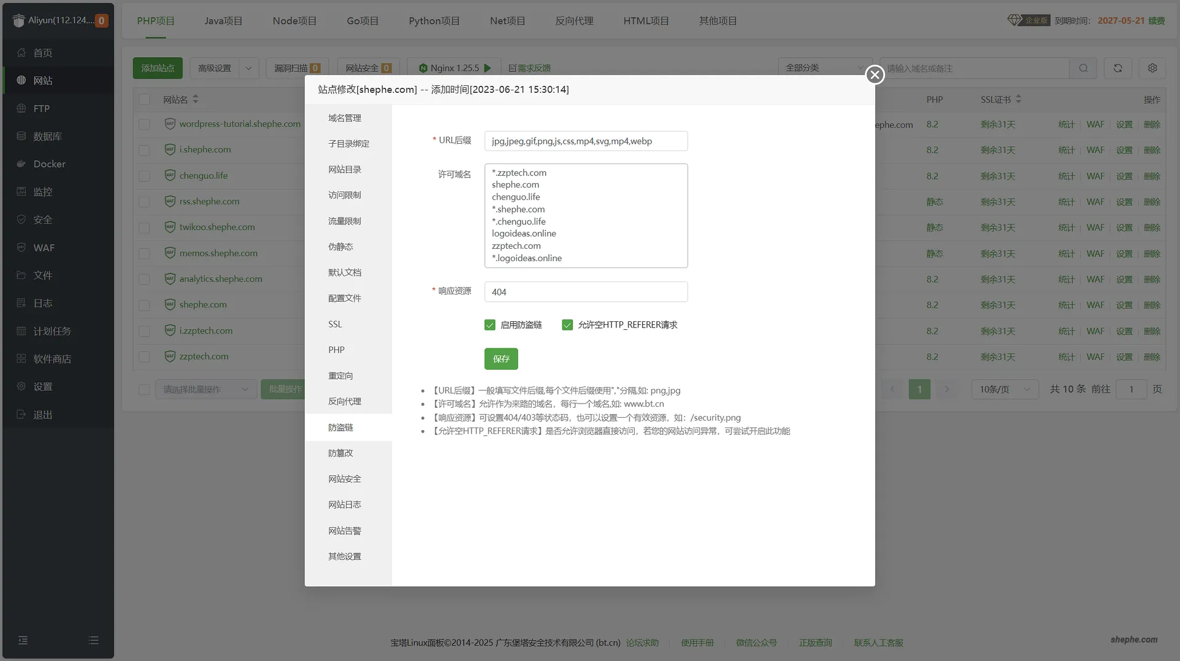Disable the 启用防盗链 checkbox
Viewport: 1180px width, 661px height.
tap(490, 325)
